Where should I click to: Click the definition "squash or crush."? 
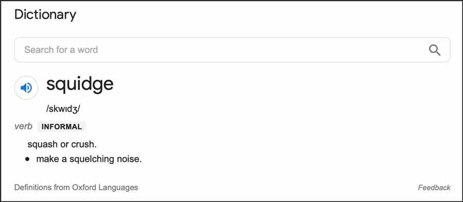[x=62, y=144]
